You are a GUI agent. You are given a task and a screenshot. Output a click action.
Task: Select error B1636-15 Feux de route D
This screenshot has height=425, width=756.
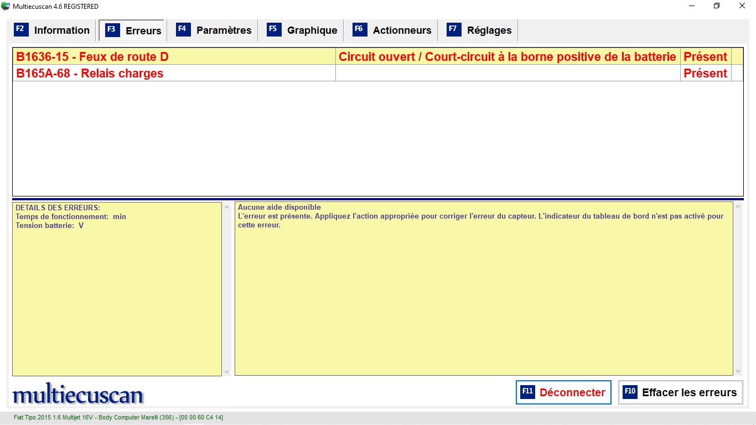[x=92, y=56]
